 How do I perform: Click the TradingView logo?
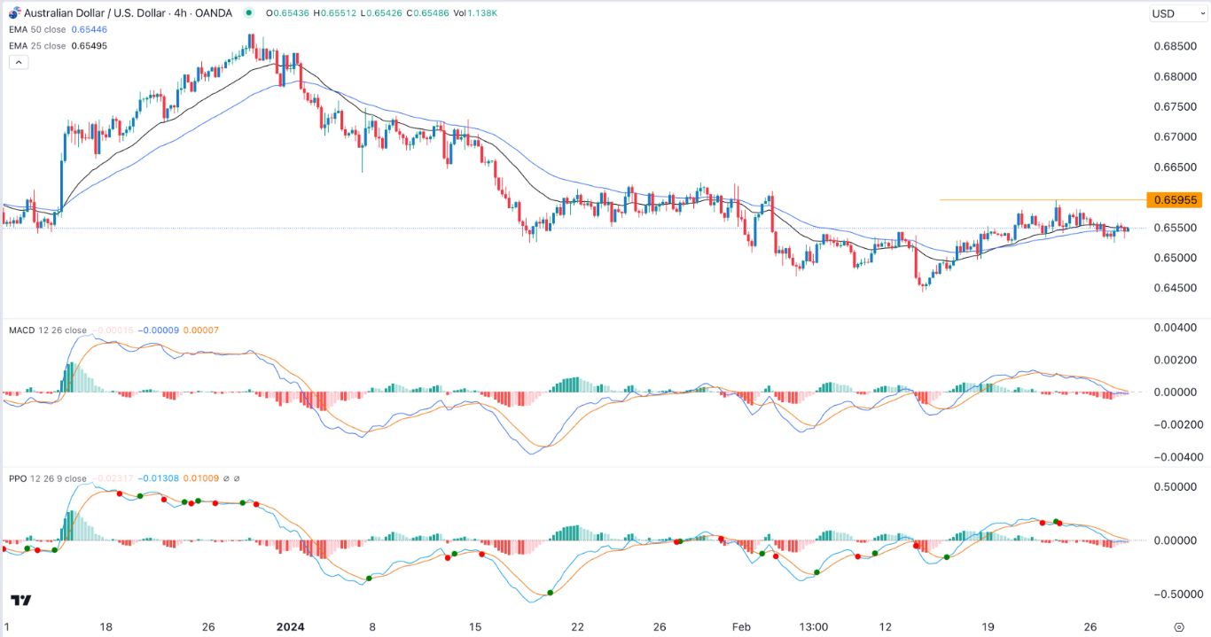[21, 600]
